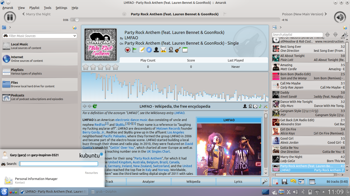Pause playback with the main pause button
Screen dimensions: 350x196
[x=10, y=17]
